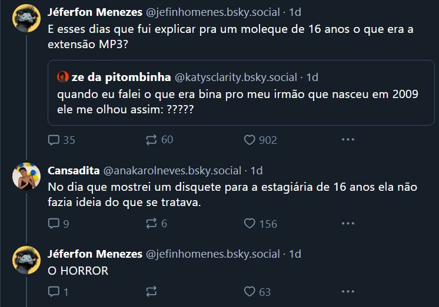Click Cansadita's profile avatar
The image size is (439, 307).
pyautogui.click(x=26, y=176)
